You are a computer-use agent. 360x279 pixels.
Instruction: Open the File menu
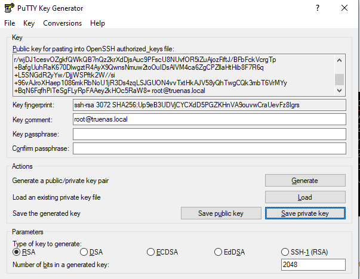pyautogui.click(x=10, y=23)
